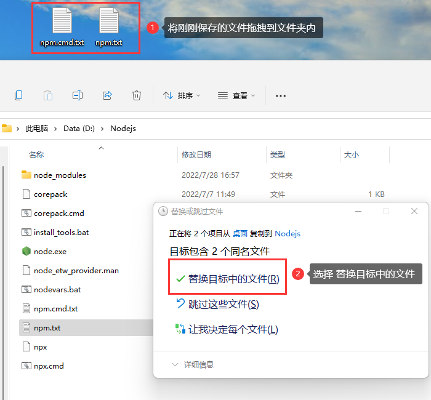Go to Data (D:) in breadcrumb
431x400 pixels.
pyautogui.click(x=79, y=128)
